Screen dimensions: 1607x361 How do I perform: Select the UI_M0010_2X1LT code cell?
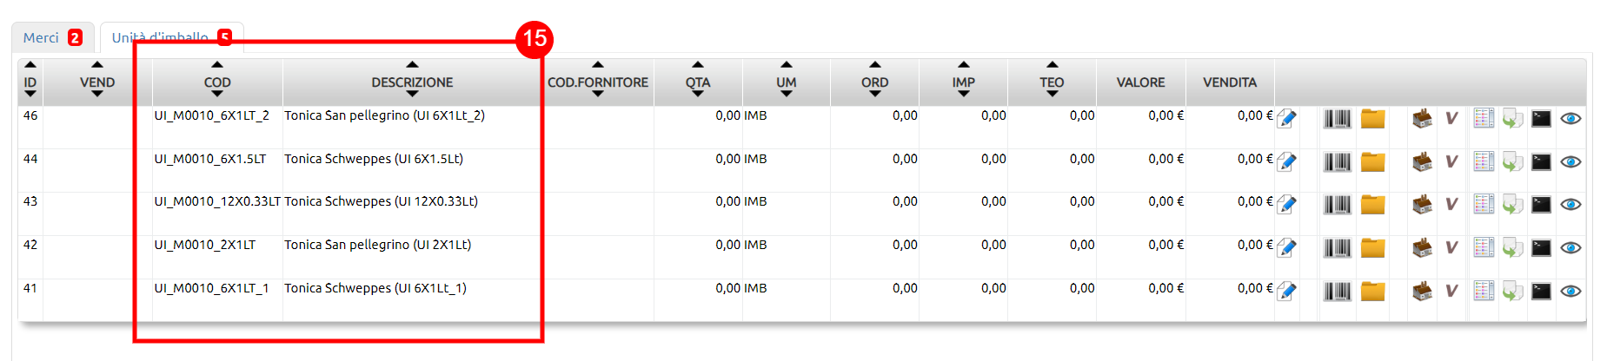coord(205,245)
